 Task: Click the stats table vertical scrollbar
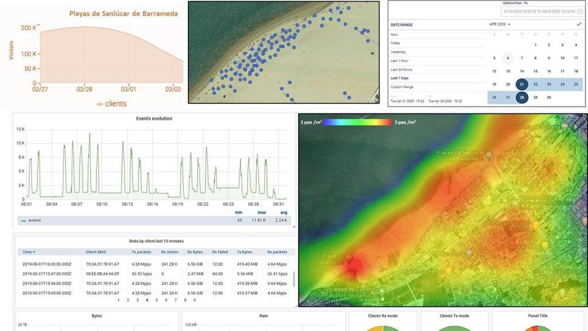click(293, 279)
